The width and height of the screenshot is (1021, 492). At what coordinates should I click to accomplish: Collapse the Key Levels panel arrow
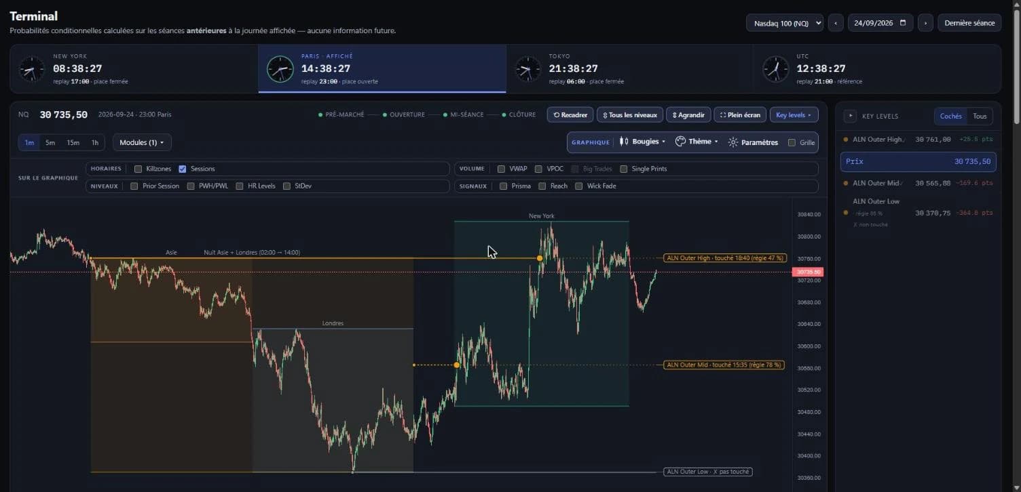(x=849, y=116)
